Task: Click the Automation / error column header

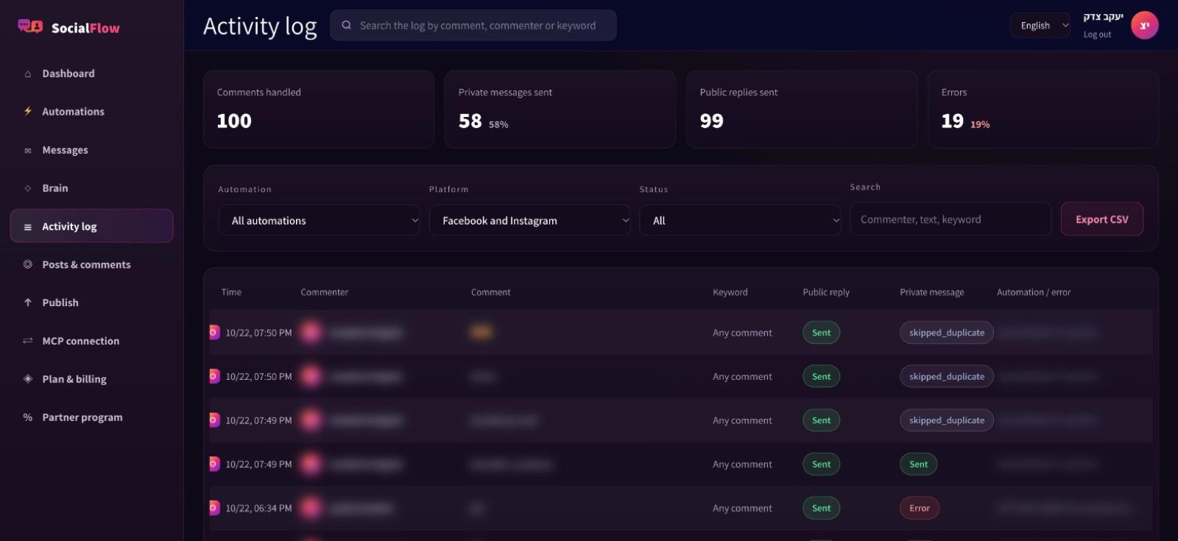Action: 1034,292
